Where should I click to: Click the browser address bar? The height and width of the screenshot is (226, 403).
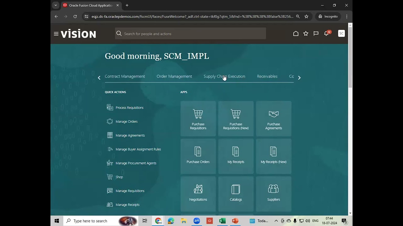click(x=192, y=16)
